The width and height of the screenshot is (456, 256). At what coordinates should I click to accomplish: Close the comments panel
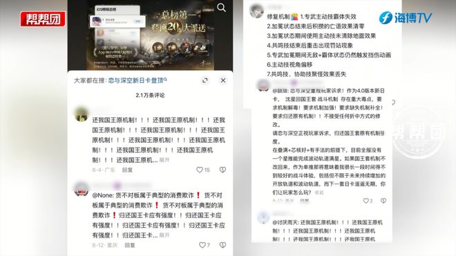tap(223, 80)
